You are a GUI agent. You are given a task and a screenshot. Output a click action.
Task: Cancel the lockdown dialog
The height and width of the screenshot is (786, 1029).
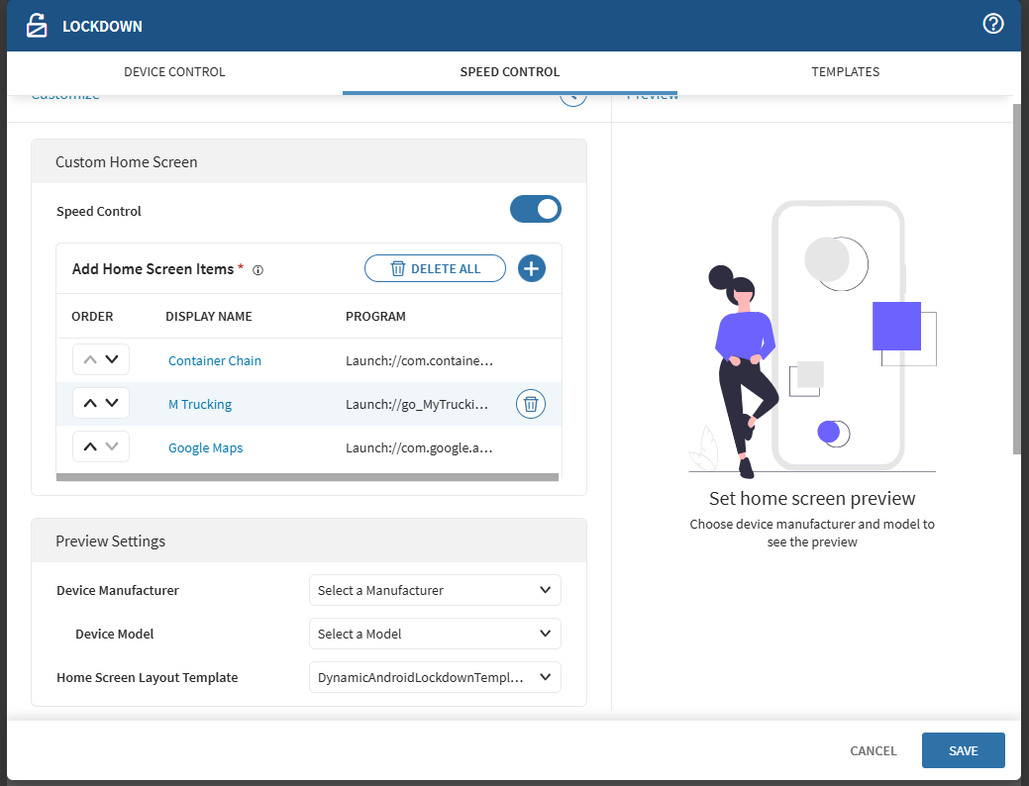[x=873, y=750]
